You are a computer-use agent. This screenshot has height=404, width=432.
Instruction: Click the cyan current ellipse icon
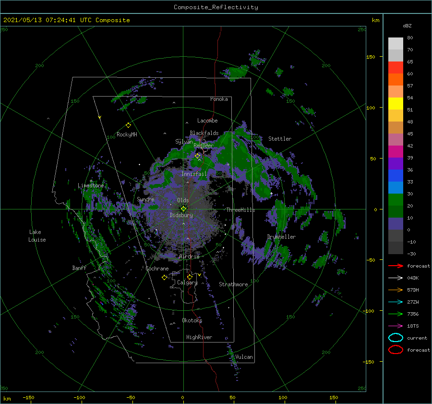pos(396,338)
